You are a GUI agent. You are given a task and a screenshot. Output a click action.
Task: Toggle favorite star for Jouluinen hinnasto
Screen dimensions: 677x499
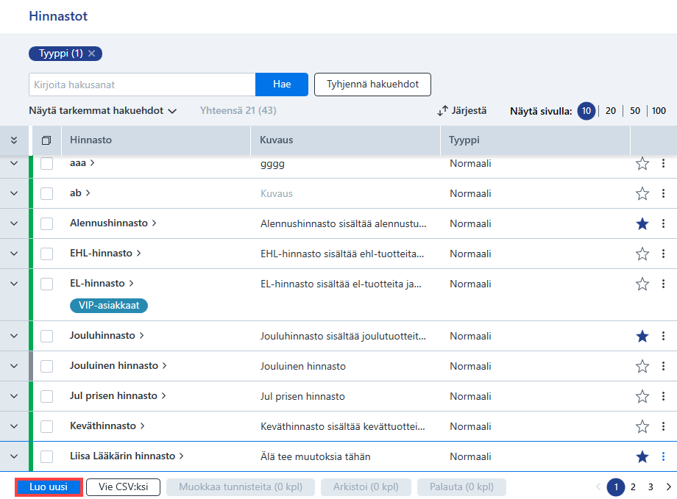coord(642,366)
